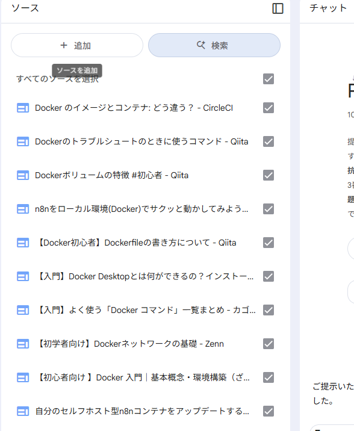This screenshot has width=354, height=431.
Task: Click document icon of Dockerネットワーク source
Action: click(23, 344)
